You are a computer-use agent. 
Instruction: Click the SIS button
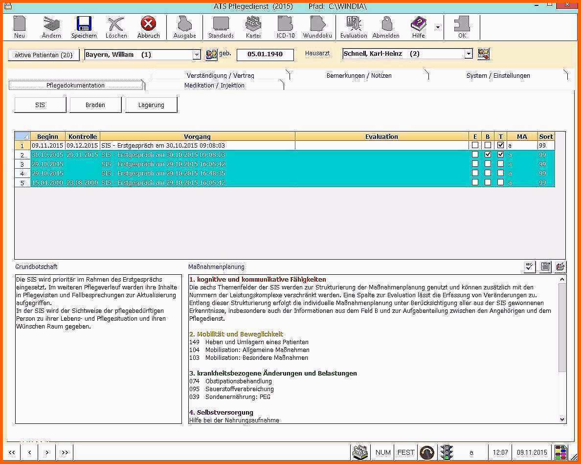tap(40, 105)
